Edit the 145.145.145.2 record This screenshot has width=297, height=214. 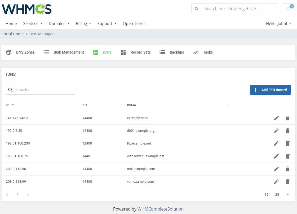pos(276,118)
